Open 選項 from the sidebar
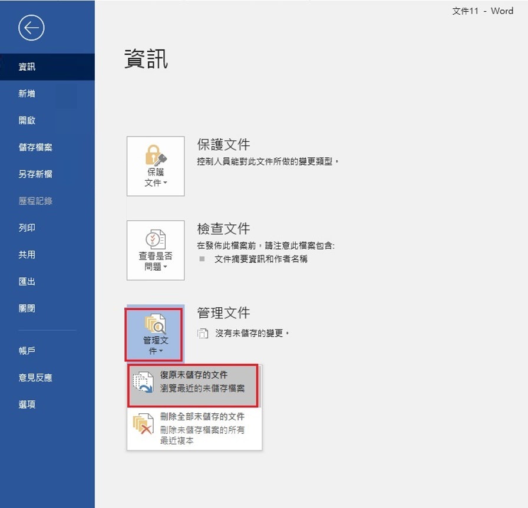The height and width of the screenshot is (508, 528). (x=27, y=404)
